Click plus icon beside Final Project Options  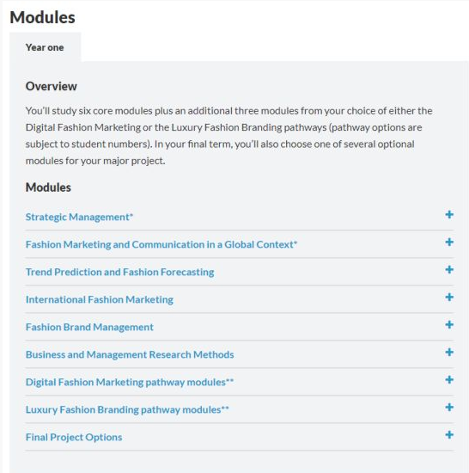click(449, 434)
